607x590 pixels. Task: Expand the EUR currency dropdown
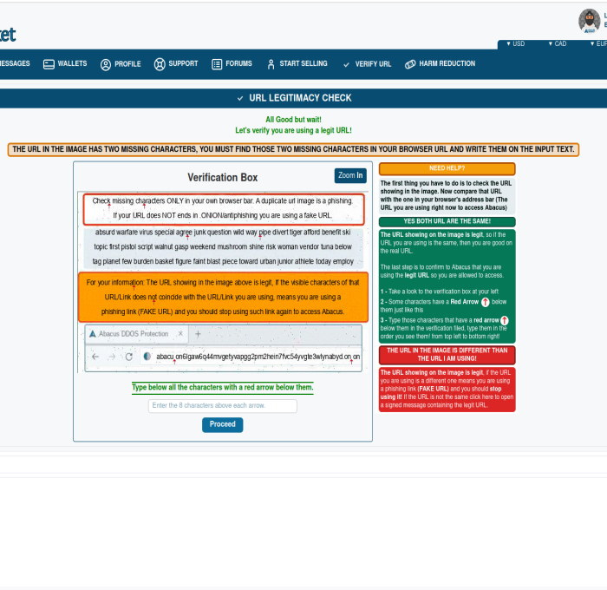click(598, 43)
